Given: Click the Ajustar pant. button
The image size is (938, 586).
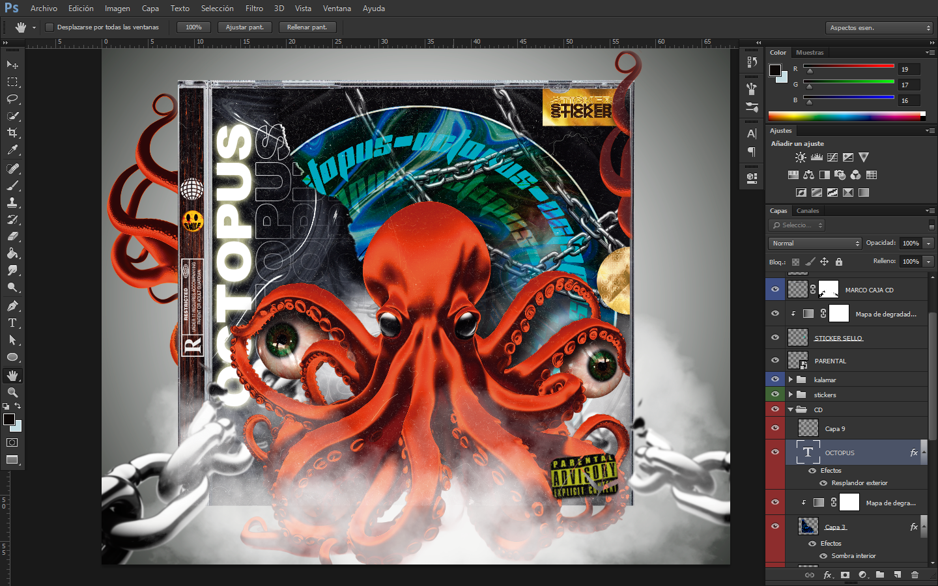Looking at the screenshot, I should point(244,27).
